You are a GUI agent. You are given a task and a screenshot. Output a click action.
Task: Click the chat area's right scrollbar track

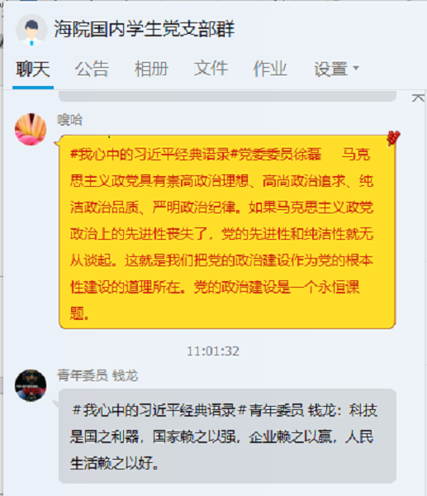click(x=425, y=294)
